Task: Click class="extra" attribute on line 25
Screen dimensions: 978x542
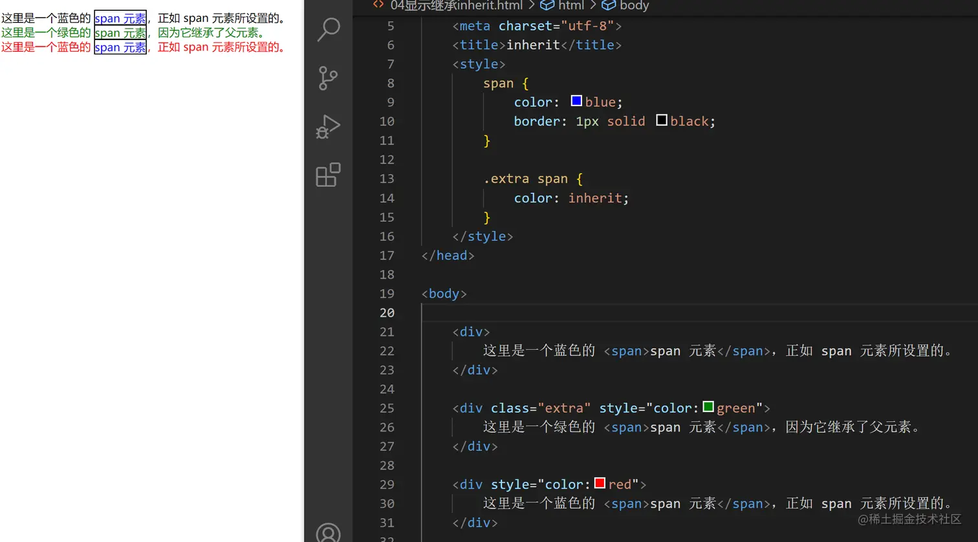Action: (x=541, y=408)
